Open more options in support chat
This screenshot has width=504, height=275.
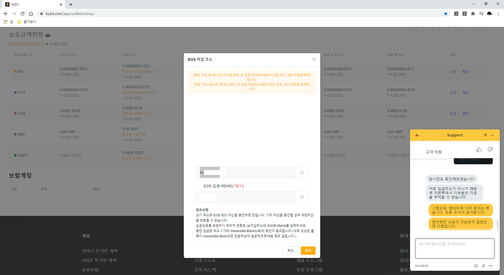(490, 266)
